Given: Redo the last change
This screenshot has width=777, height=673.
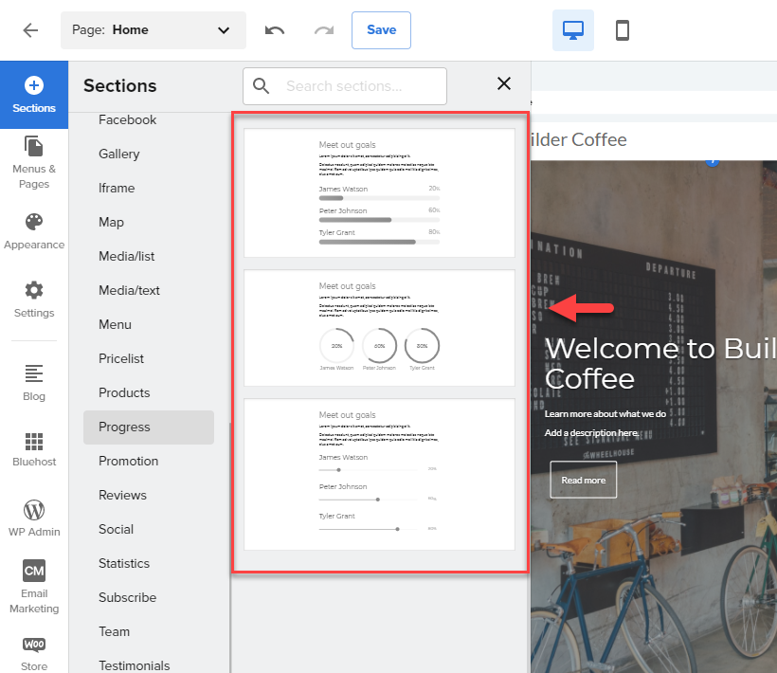Looking at the screenshot, I should (x=324, y=30).
